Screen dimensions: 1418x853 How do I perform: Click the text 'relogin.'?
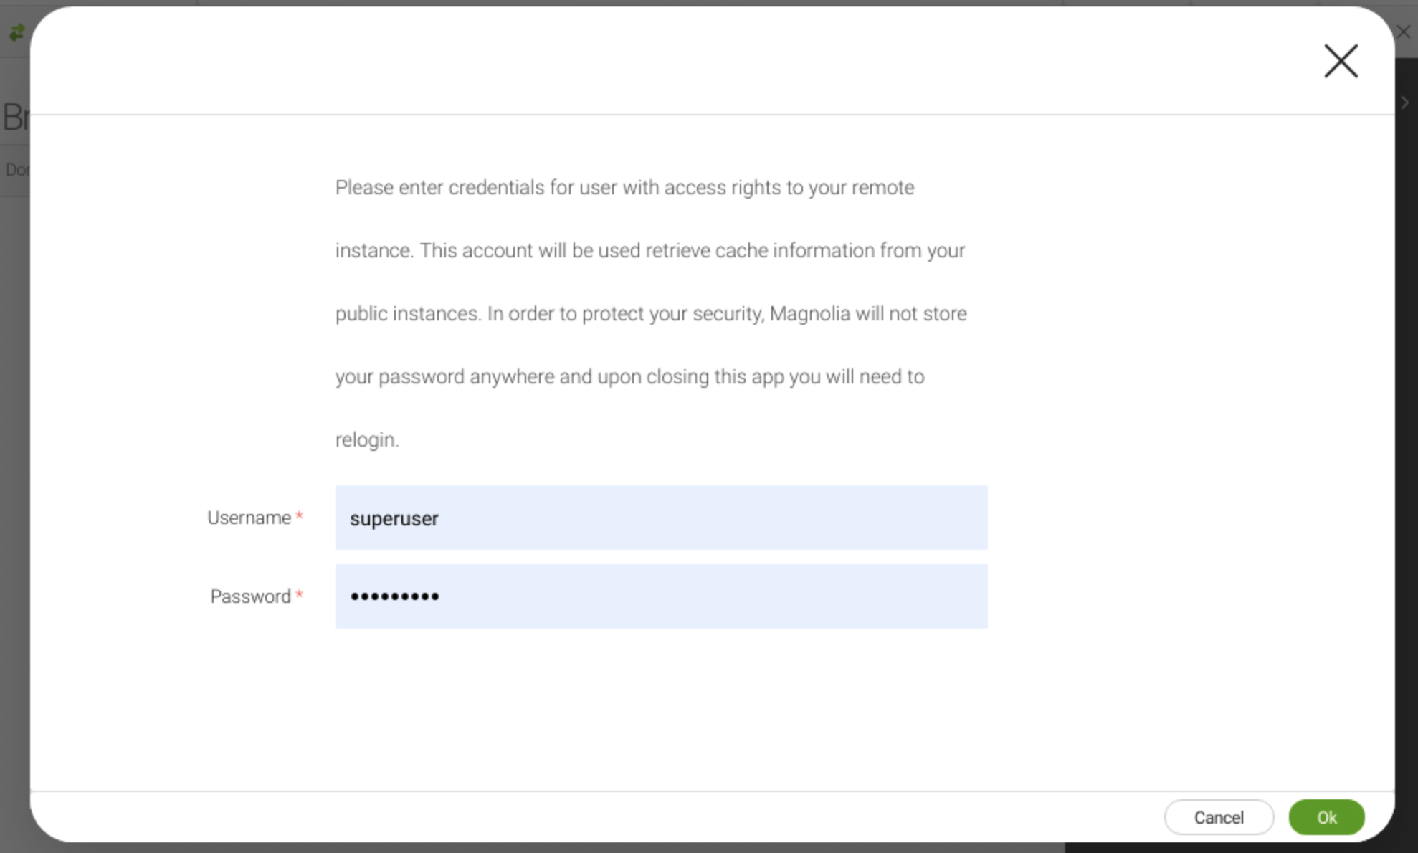367,439
